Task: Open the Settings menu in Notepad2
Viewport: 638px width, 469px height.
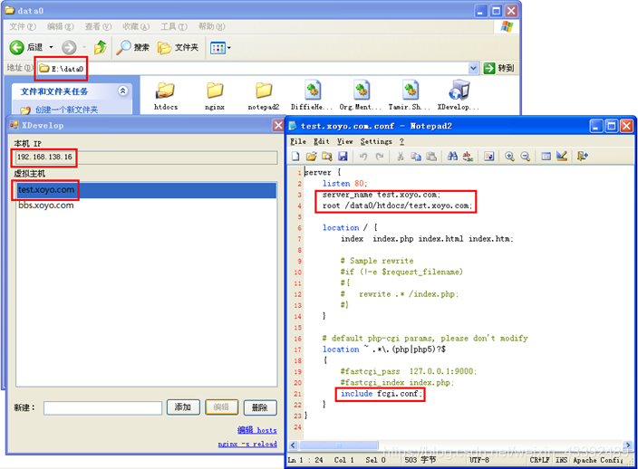Action: click(x=376, y=141)
